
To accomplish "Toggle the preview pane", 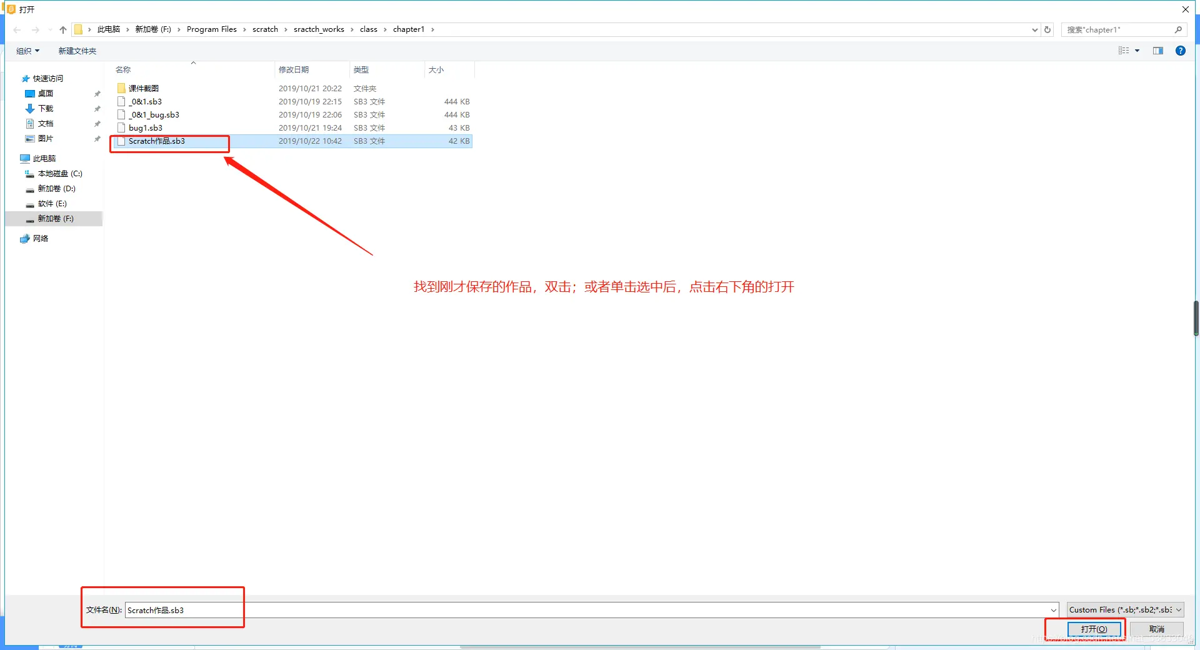I will coord(1158,51).
